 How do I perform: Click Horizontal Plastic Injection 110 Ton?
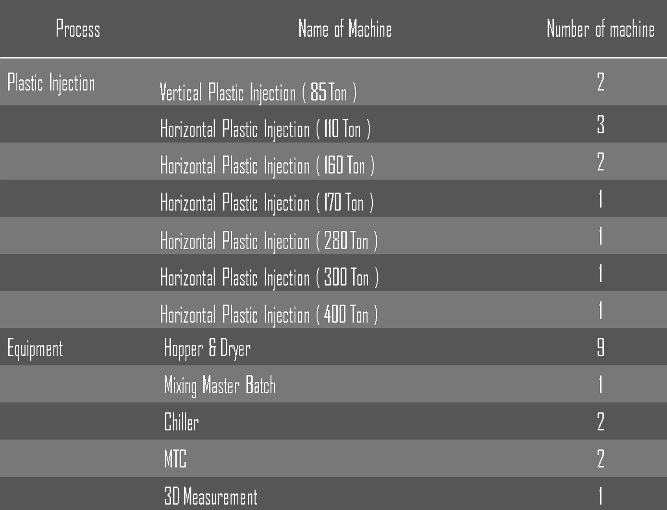(x=265, y=129)
